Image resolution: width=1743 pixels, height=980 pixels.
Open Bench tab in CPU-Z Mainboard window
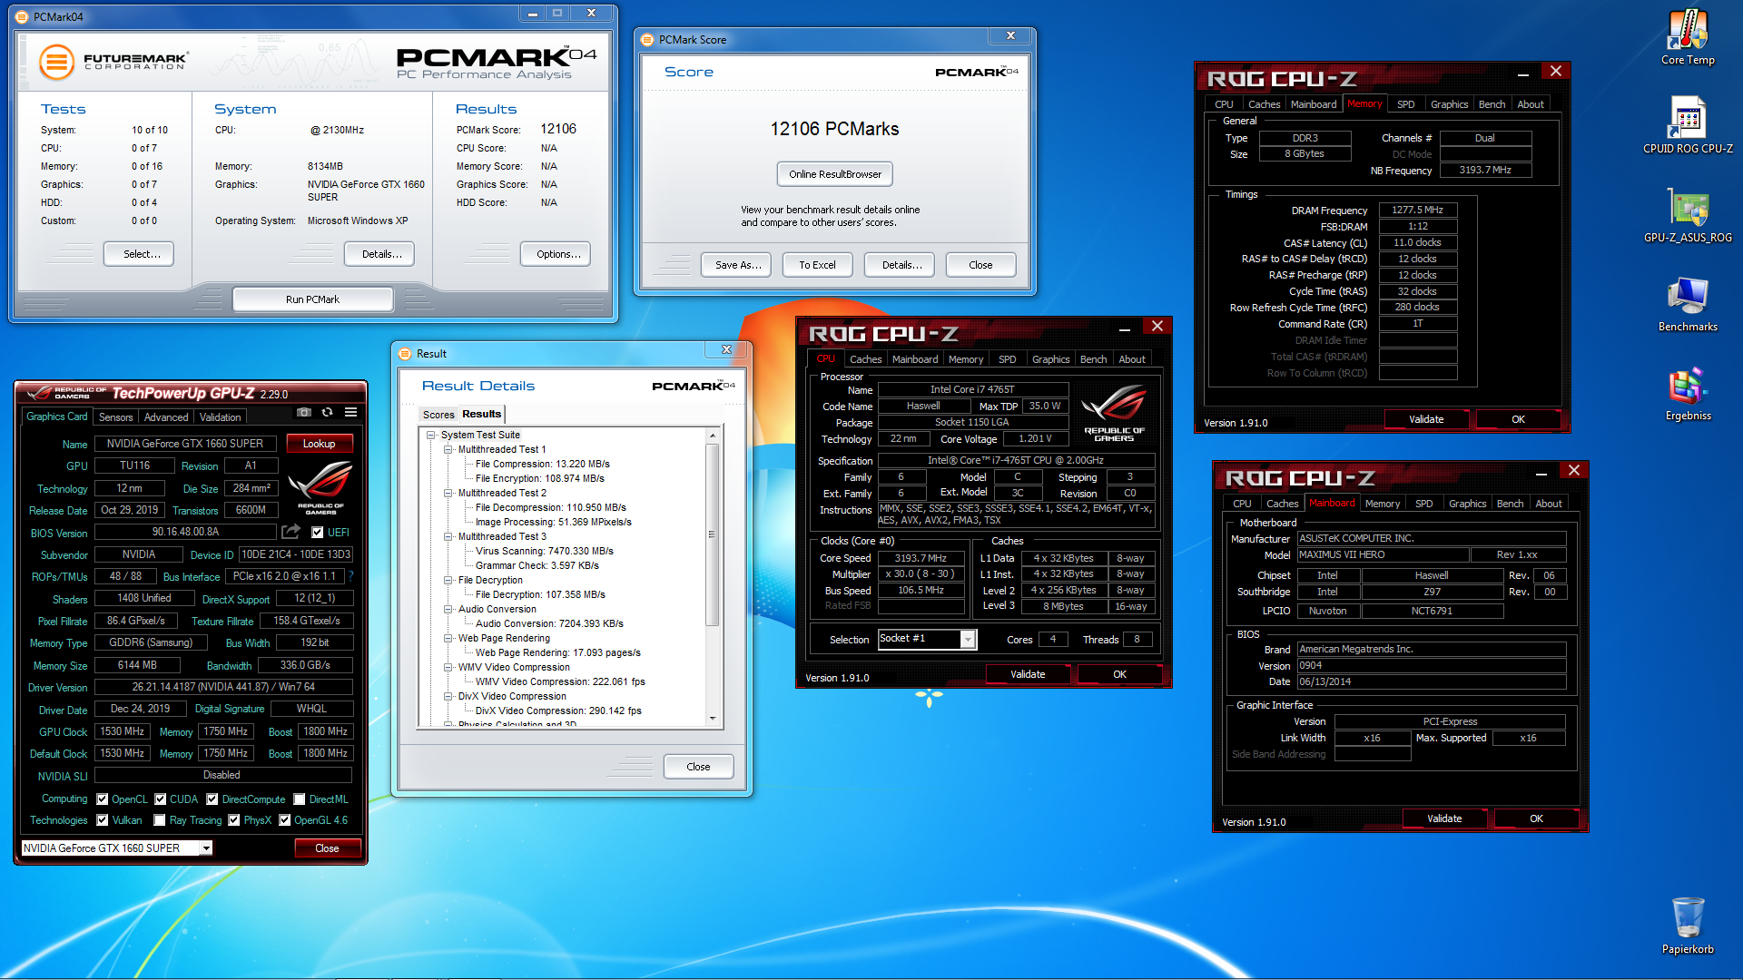1510,504
